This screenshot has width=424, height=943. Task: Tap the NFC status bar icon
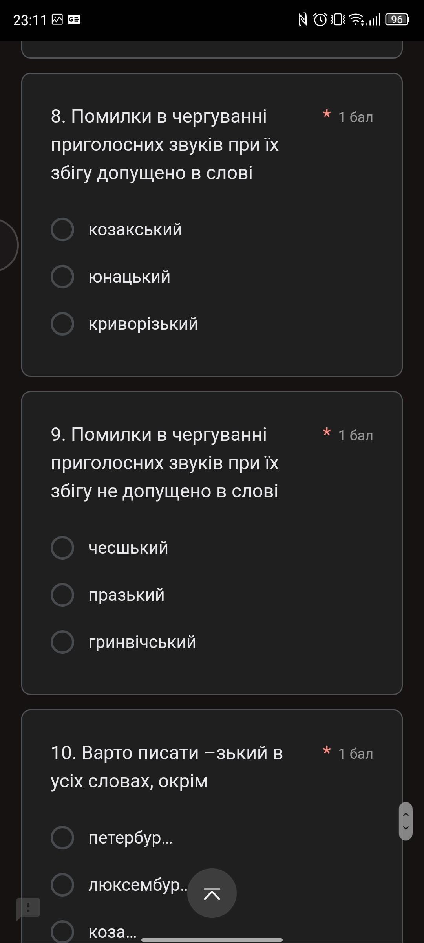point(302,19)
